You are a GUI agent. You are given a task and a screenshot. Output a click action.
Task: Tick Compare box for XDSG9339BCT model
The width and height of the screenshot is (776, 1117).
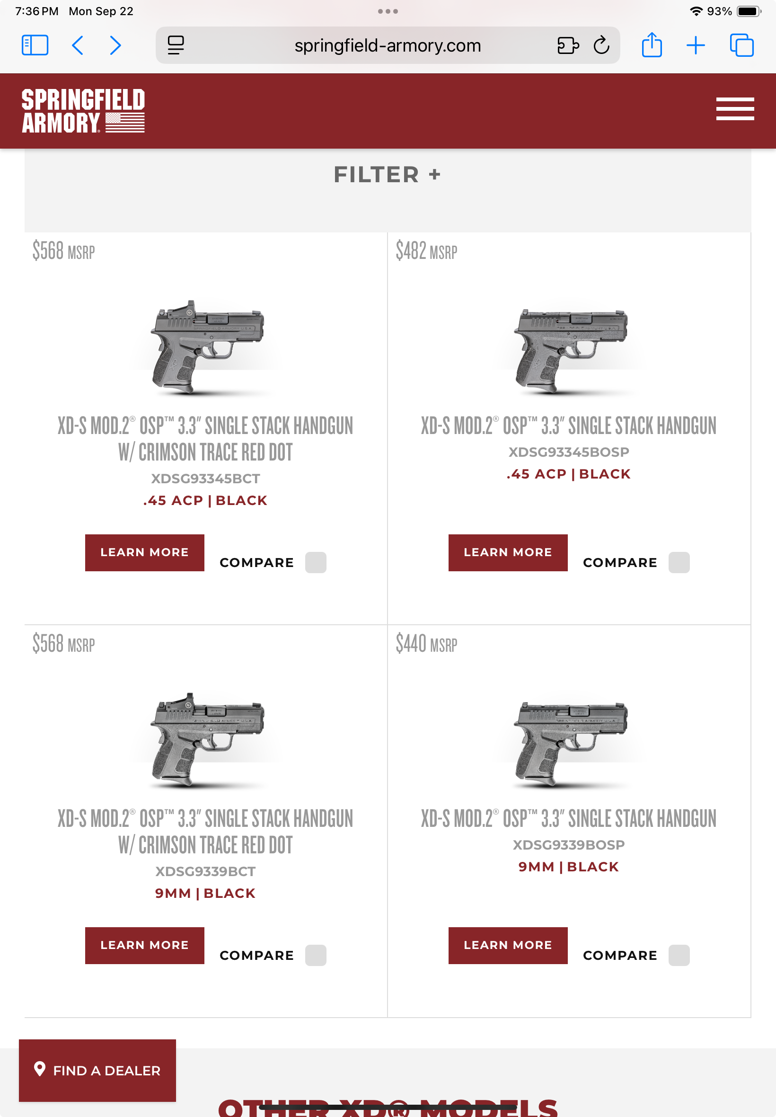316,955
